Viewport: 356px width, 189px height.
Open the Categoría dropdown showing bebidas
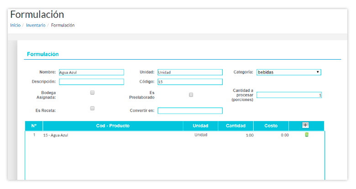[288, 72]
